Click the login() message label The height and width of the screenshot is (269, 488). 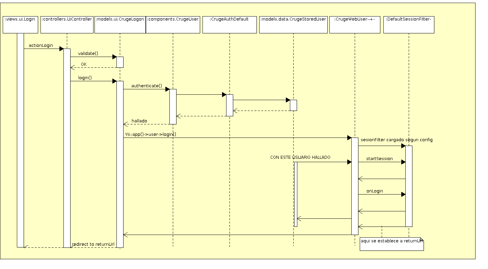pyautogui.click(x=85, y=78)
